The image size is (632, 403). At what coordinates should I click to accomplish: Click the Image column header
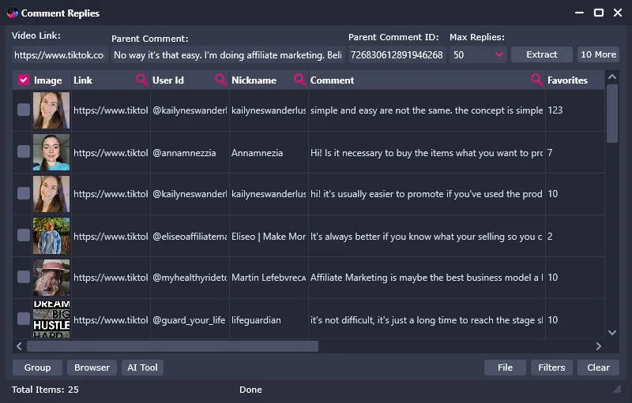pos(47,80)
